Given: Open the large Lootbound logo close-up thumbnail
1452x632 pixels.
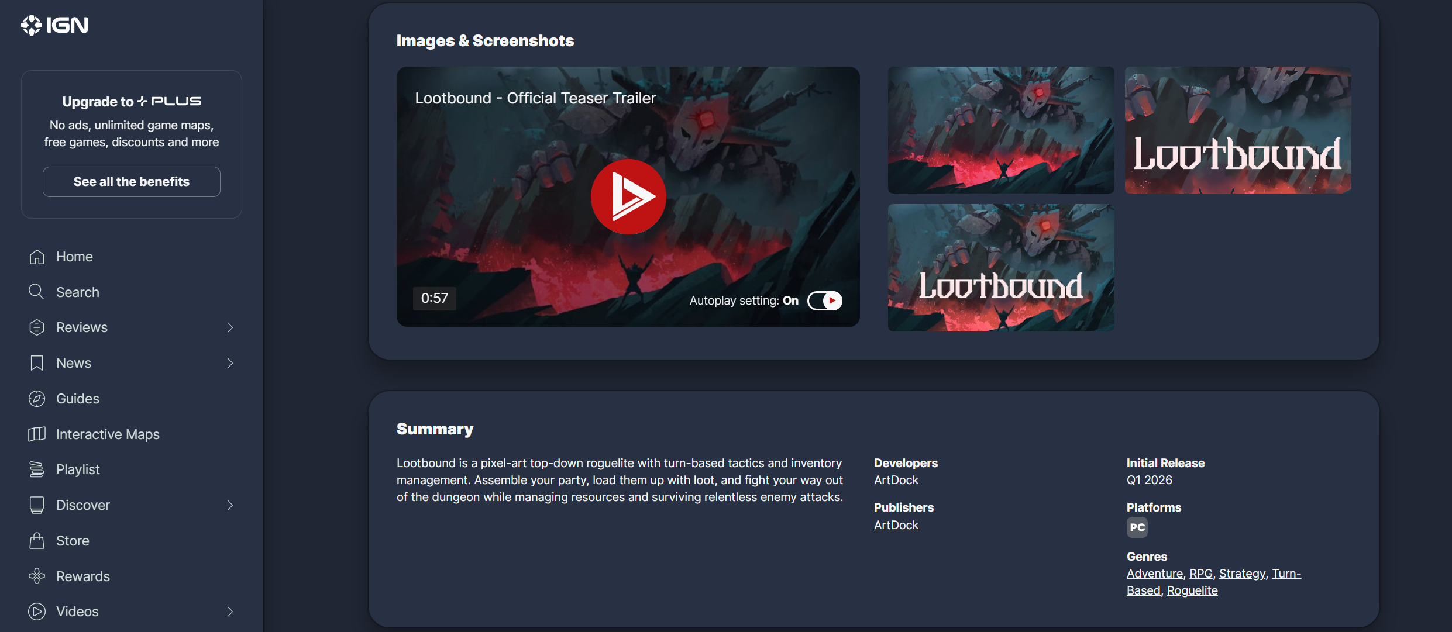Looking at the screenshot, I should coord(1238,130).
